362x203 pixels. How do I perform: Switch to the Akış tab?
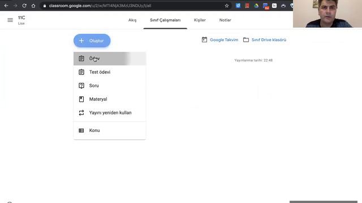(x=132, y=20)
